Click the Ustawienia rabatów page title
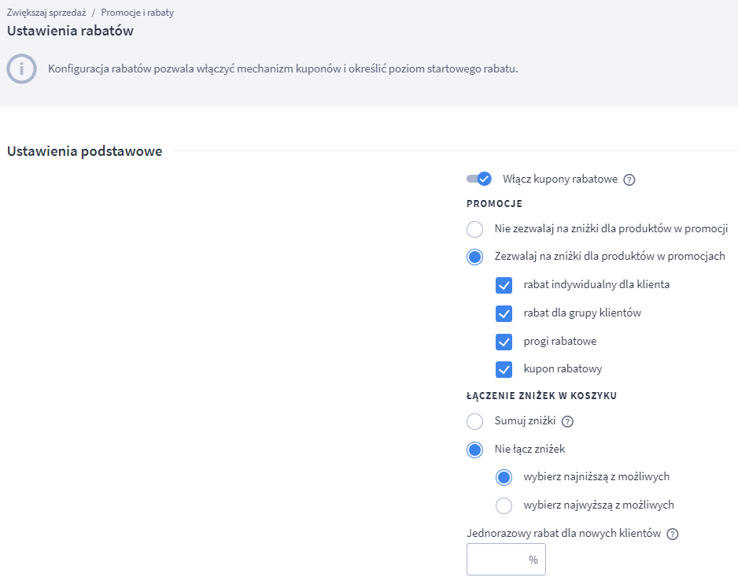Viewport: 738px width, 581px height. [70, 31]
